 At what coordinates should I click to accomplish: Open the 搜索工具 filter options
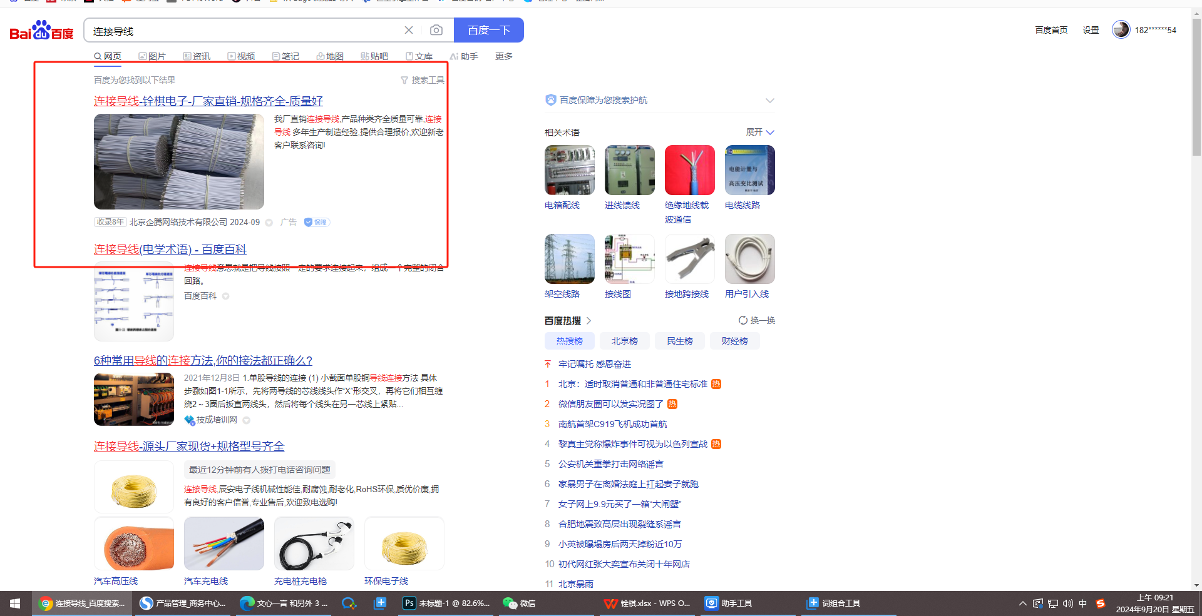coord(423,80)
